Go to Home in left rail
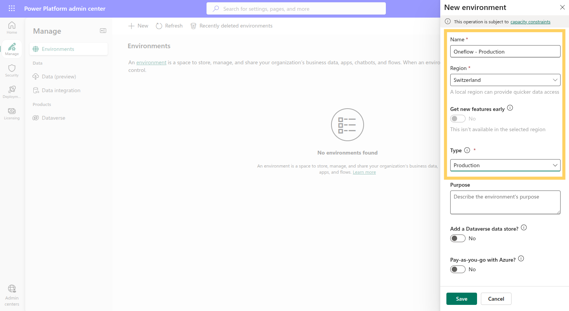 [12, 28]
